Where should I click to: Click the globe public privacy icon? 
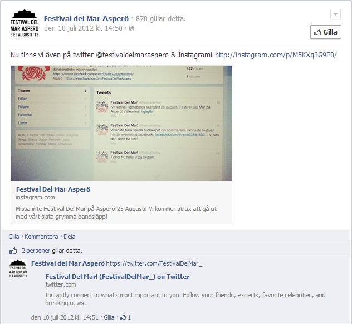tap(131, 28)
